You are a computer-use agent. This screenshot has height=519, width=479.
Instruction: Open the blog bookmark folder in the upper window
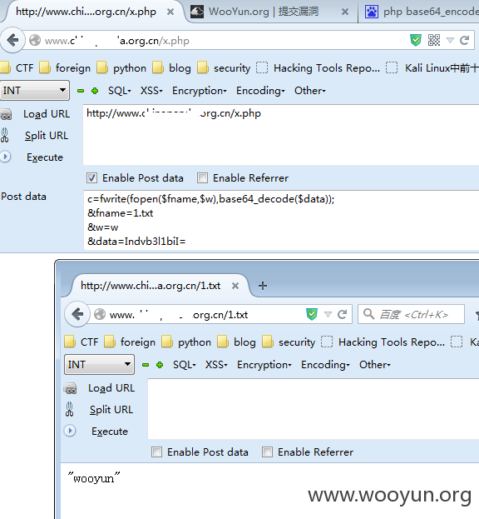coord(172,67)
